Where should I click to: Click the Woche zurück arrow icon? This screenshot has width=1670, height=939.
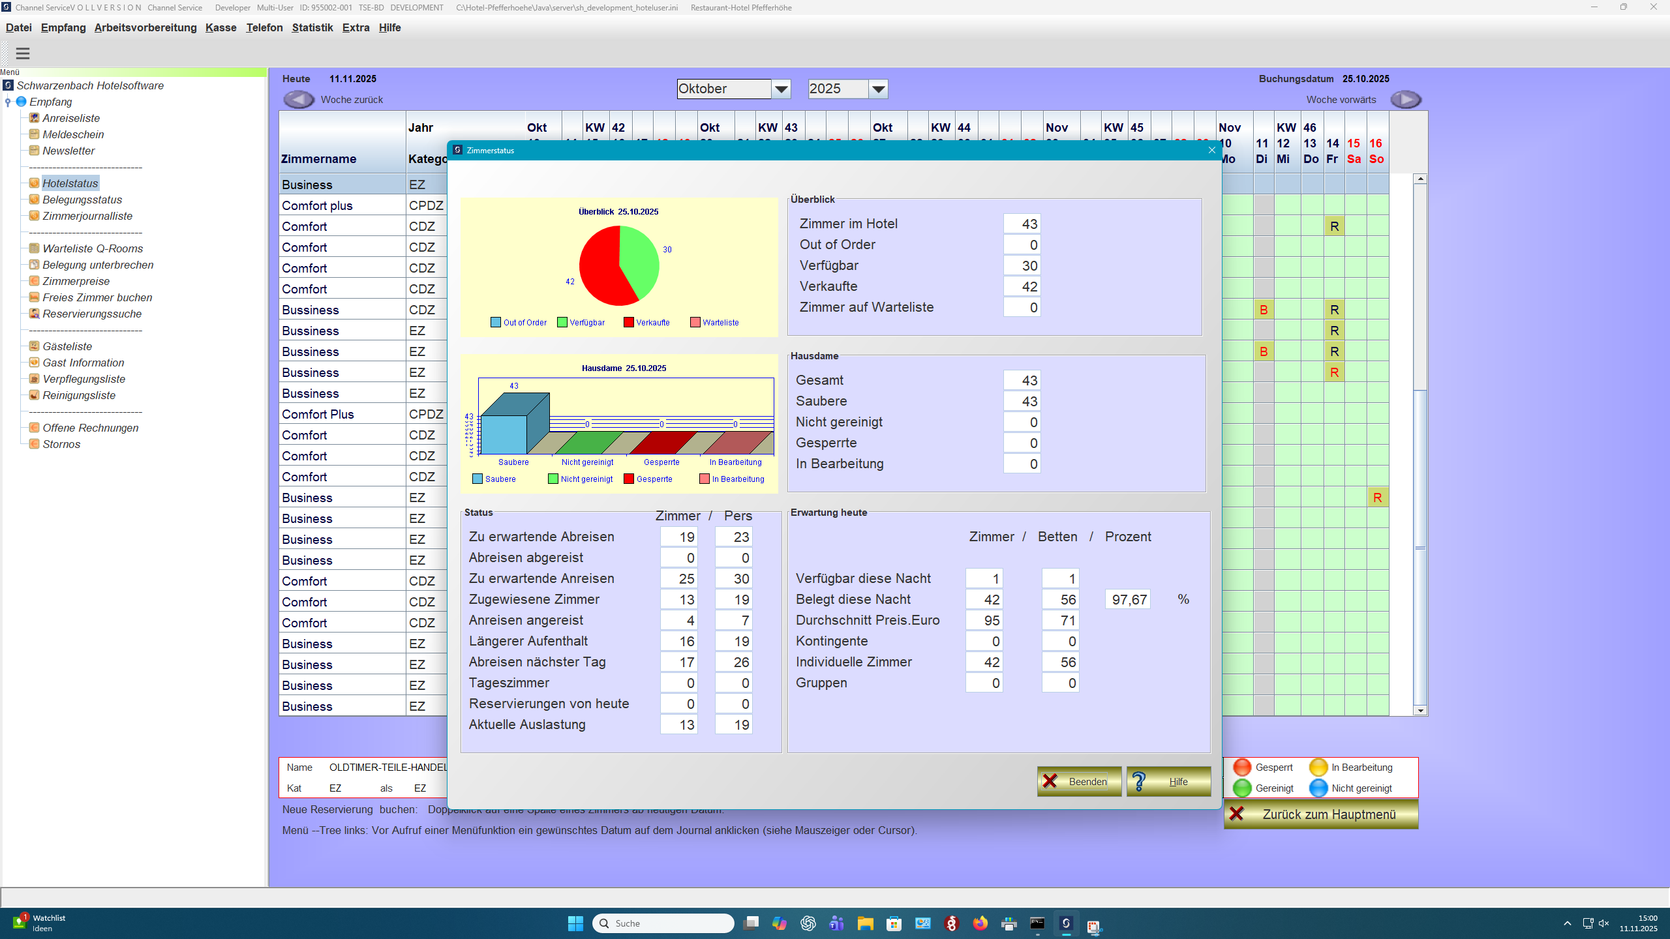point(298,99)
